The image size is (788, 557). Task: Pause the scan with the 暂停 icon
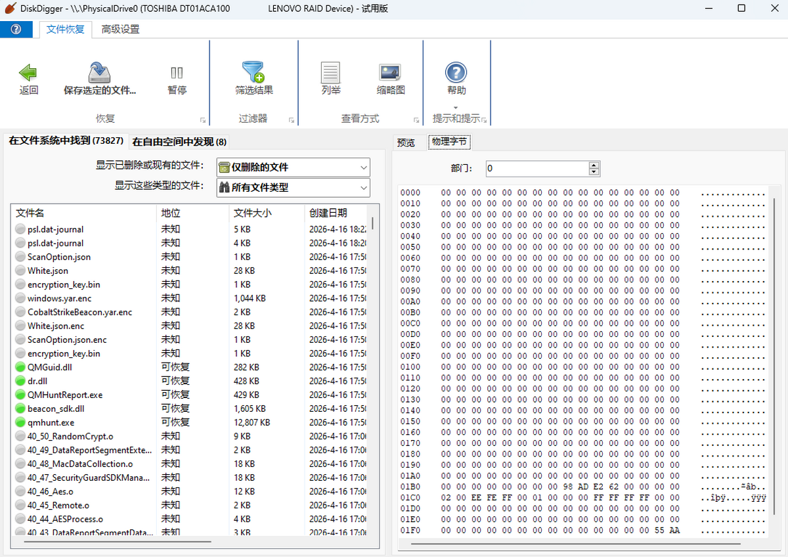click(177, 73)
